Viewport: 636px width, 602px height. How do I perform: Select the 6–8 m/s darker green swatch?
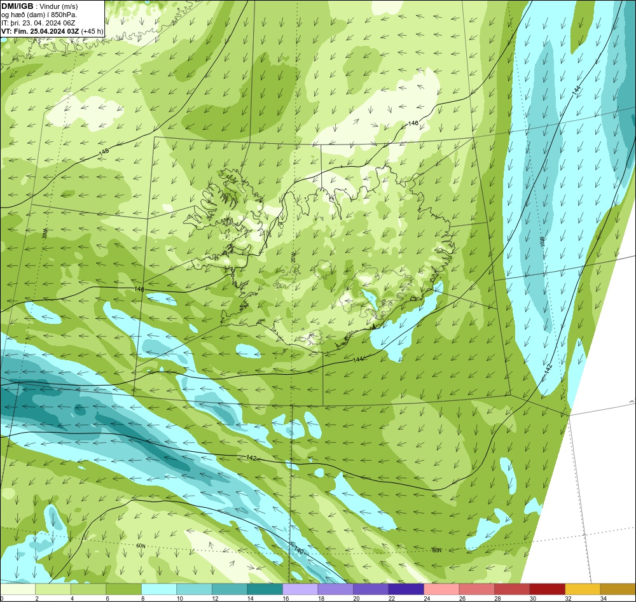(124, 589)
